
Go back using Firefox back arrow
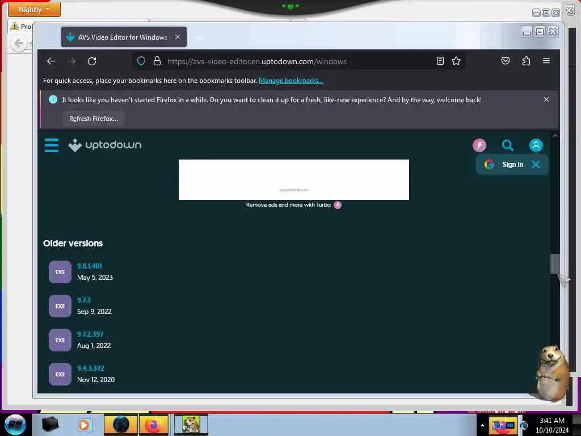tap(50, 61)
